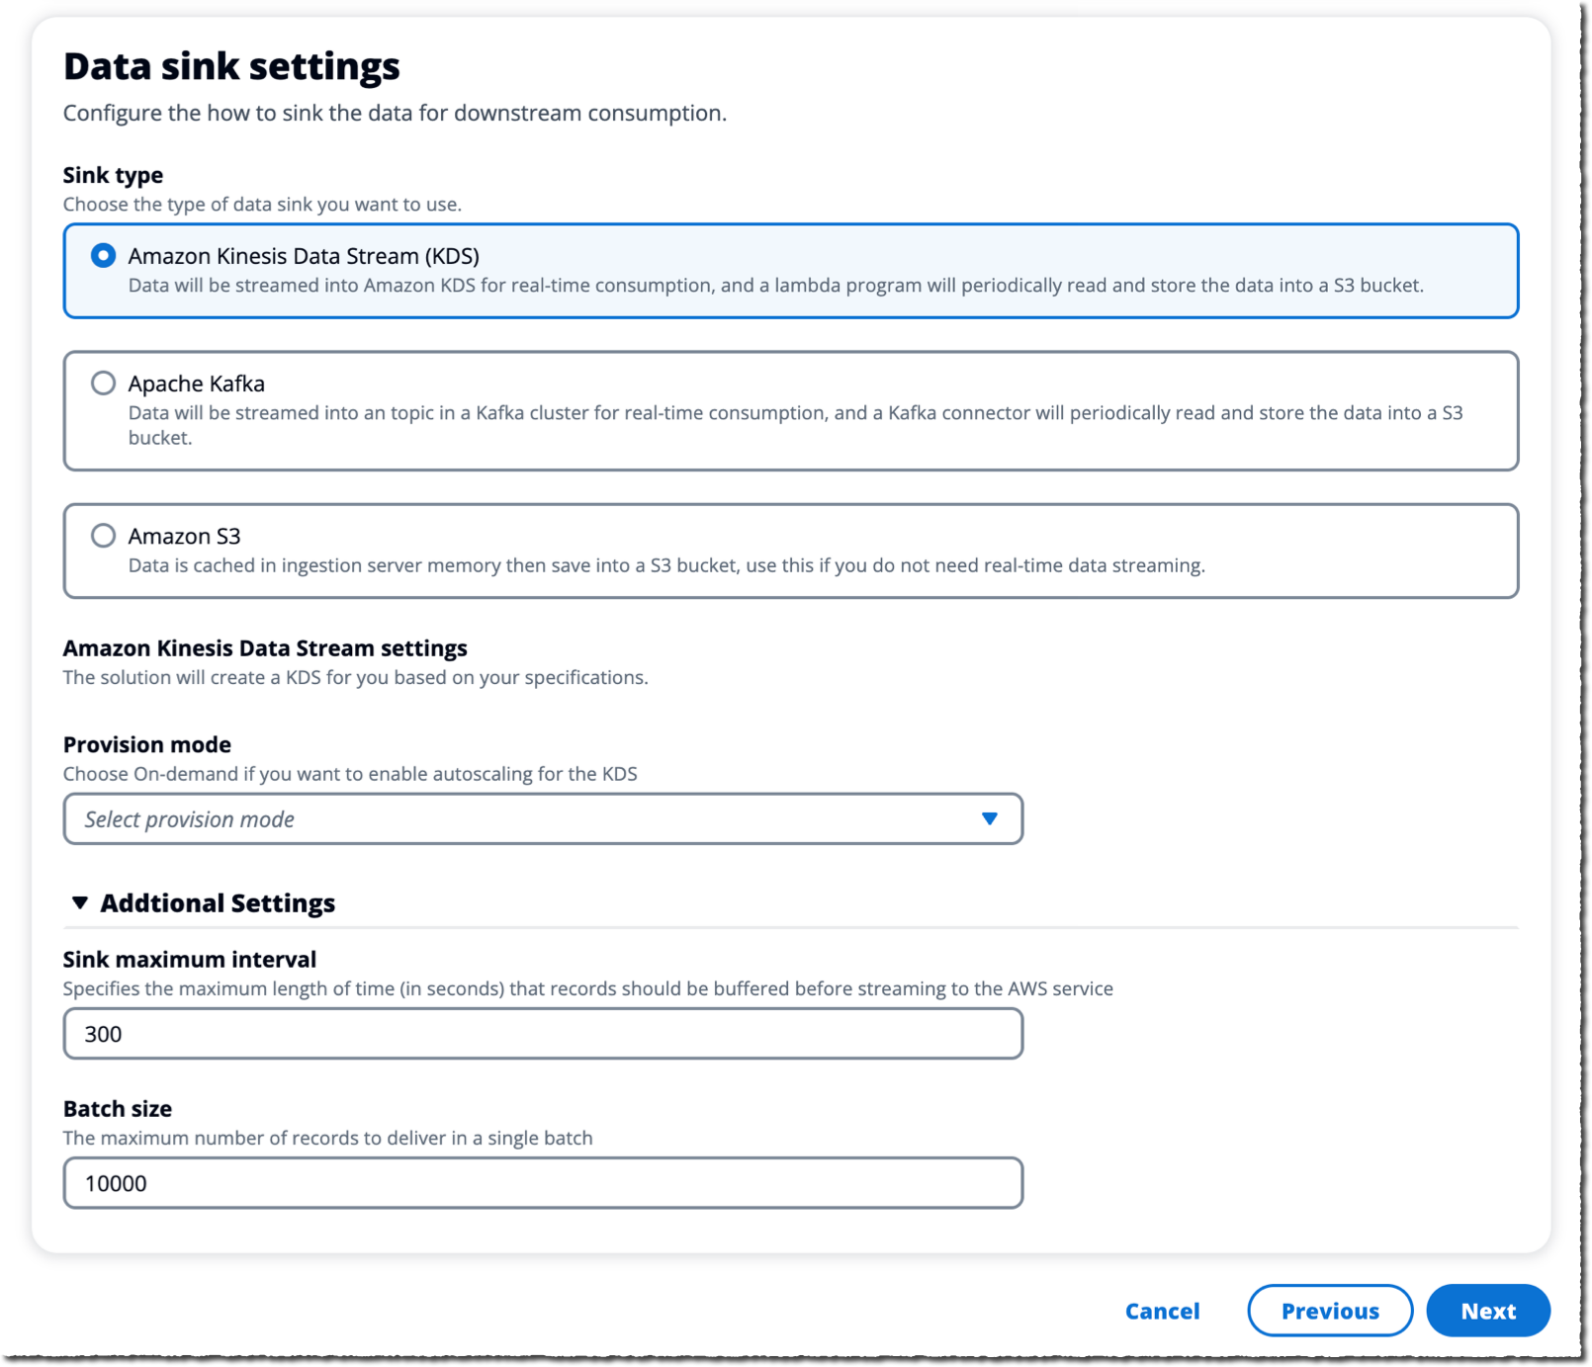Open the Select provision mode dropdown
This screenshot has width=1592, height=1367.
(x=542, y=818)
